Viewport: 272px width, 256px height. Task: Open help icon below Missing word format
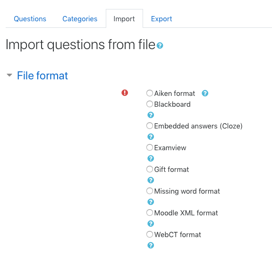[x=151, y=202]
